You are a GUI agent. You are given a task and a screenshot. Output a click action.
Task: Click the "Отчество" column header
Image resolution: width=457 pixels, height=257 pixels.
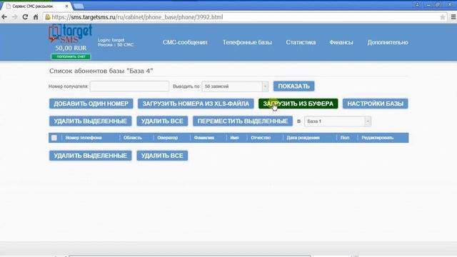(x=261, y=138)
